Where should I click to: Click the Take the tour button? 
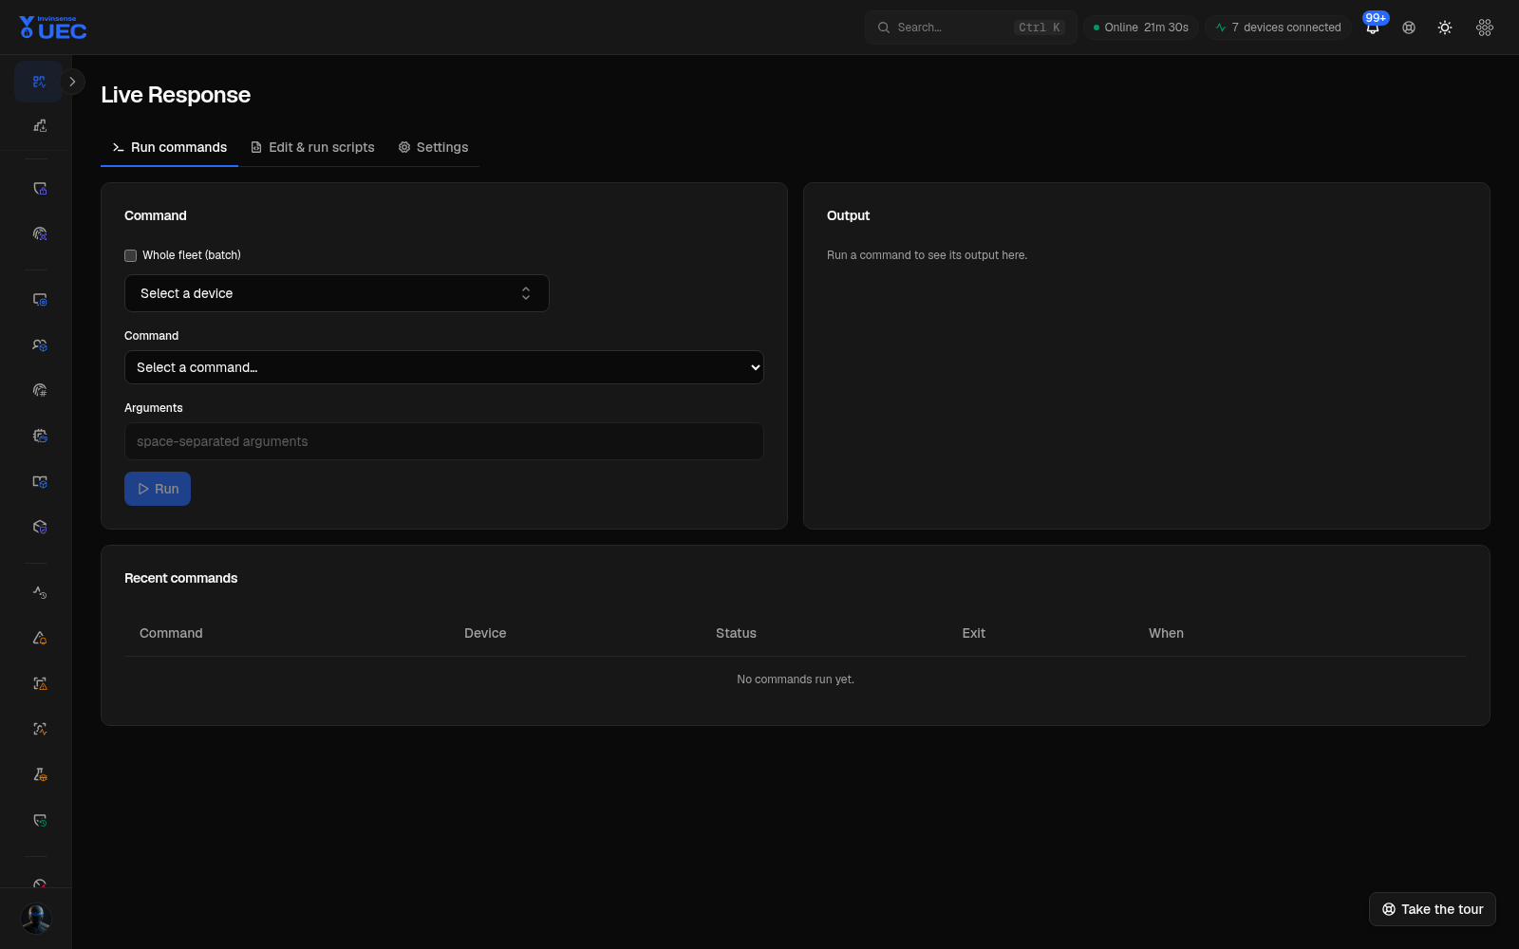[1433, 909]
